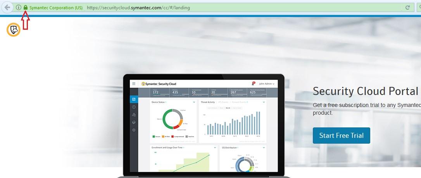Click the 625 threat activity stat tile

[x=257, y=92]
